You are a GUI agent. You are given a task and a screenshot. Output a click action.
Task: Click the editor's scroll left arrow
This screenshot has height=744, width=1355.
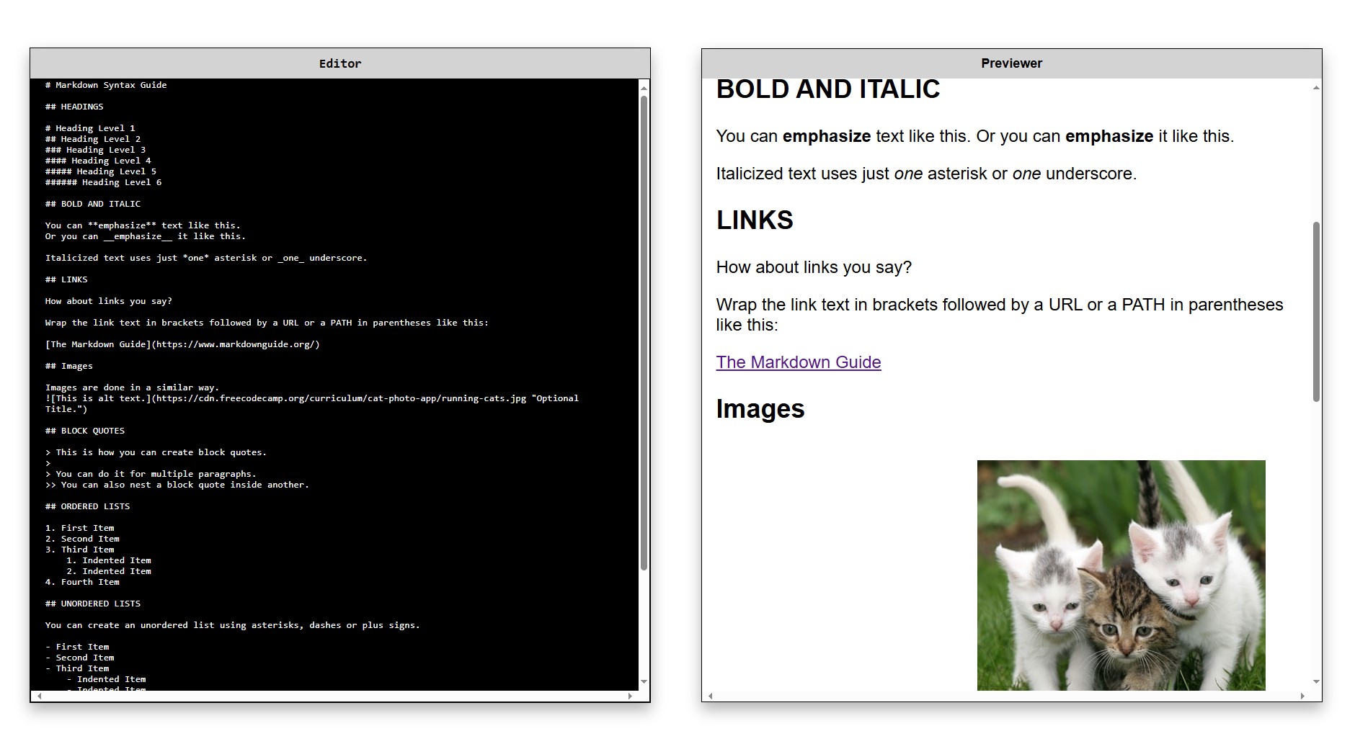pos(39,696)
